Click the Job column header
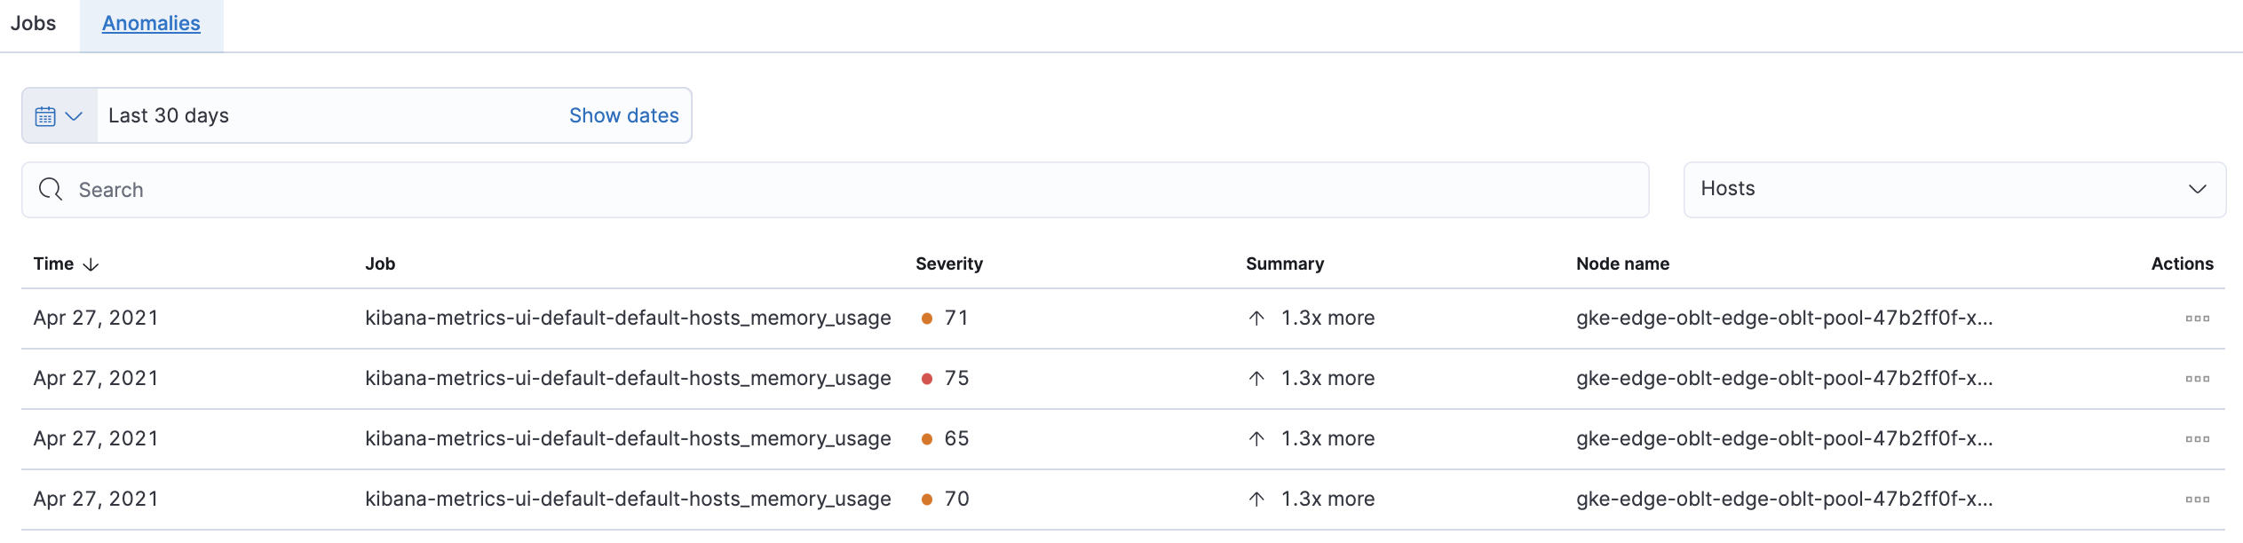 coord(380,264)
